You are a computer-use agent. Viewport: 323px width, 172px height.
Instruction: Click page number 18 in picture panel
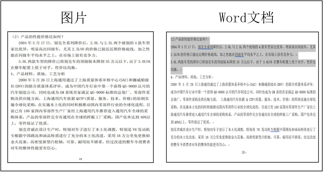pos(80,159)
